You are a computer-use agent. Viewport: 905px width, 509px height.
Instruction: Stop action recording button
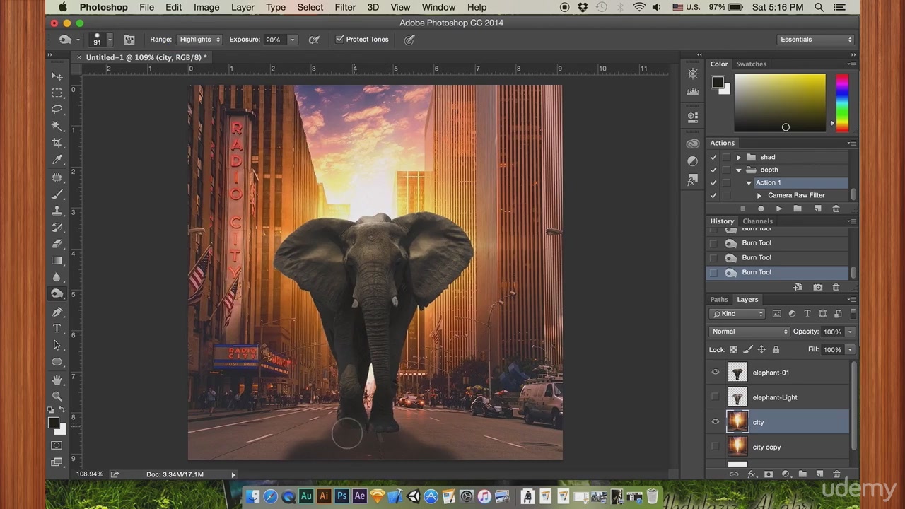click(x=742, y=209)
